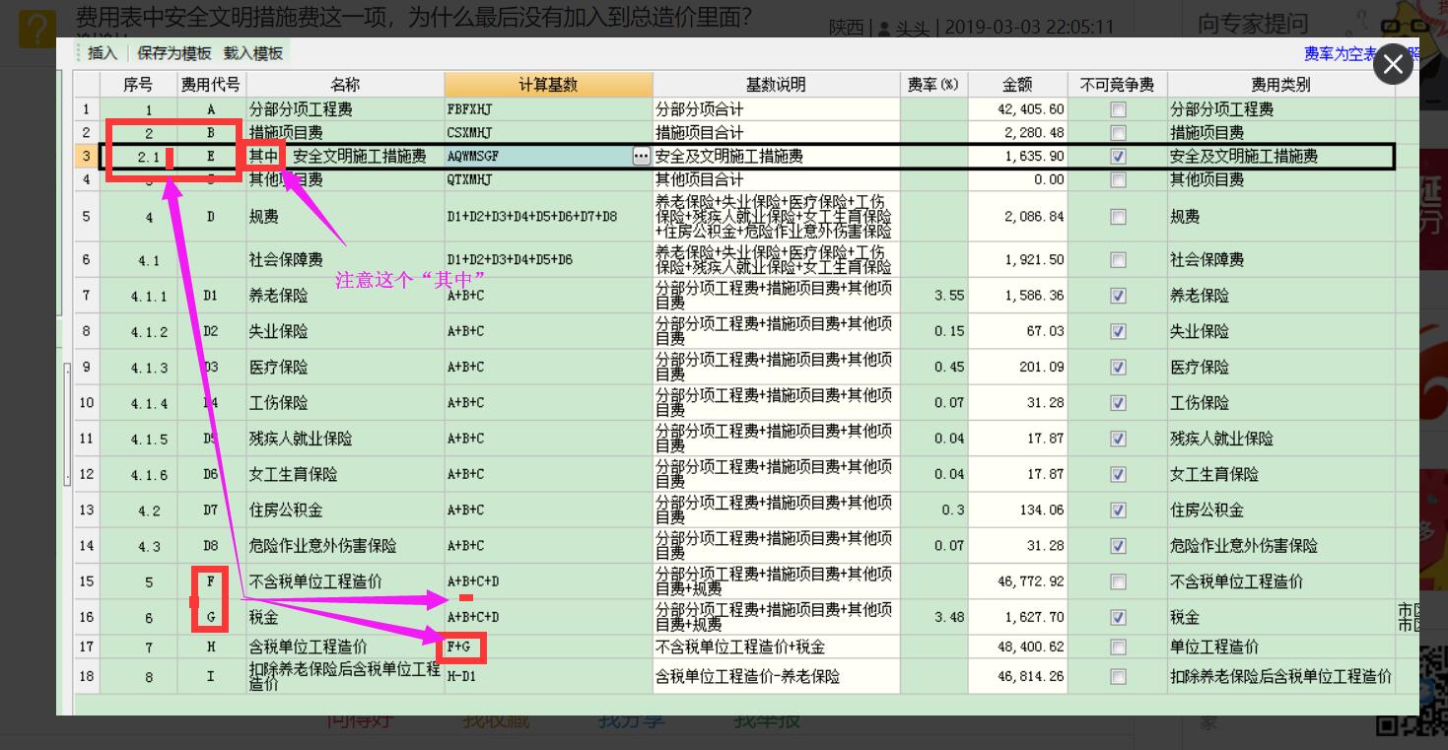Select the amount 42,405.60 cell

coord(1017,109)
